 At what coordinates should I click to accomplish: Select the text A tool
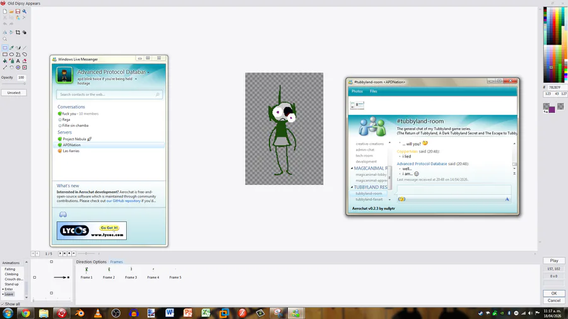click(x=18, y=61)
